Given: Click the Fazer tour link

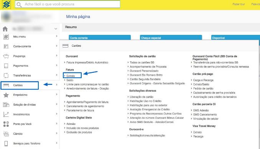Looking at the screenshot, I should 239,4.
